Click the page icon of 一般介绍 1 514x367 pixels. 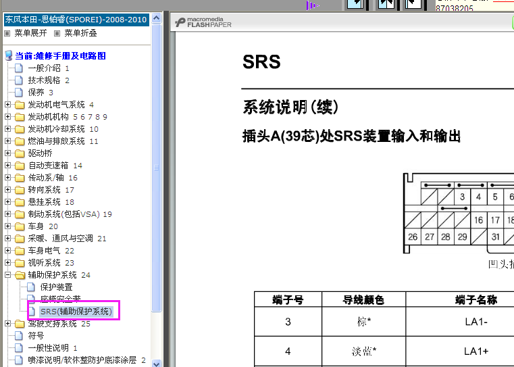19,68
